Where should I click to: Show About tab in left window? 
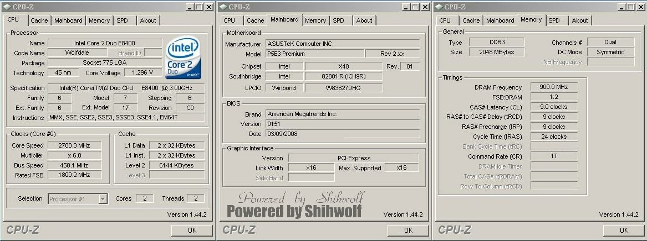[x=147, y=20]
